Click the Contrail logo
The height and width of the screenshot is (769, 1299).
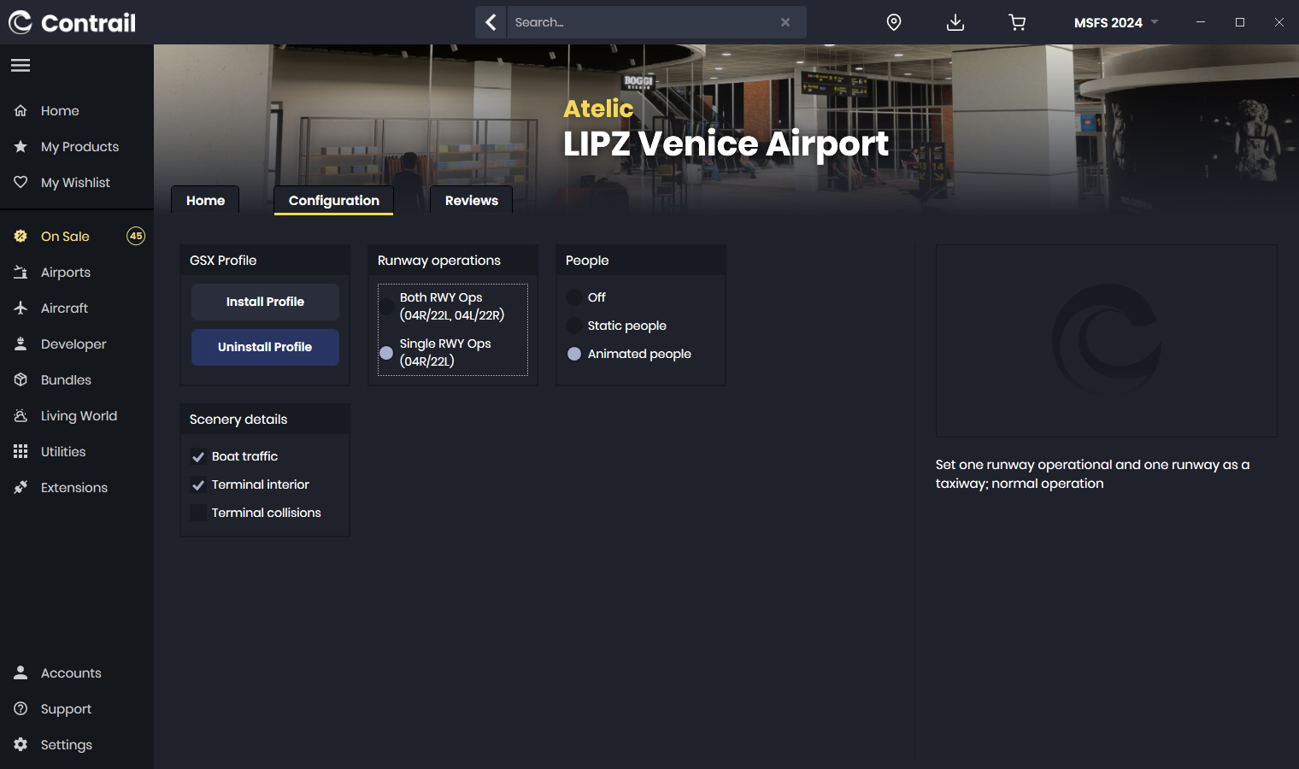(72, 22)
